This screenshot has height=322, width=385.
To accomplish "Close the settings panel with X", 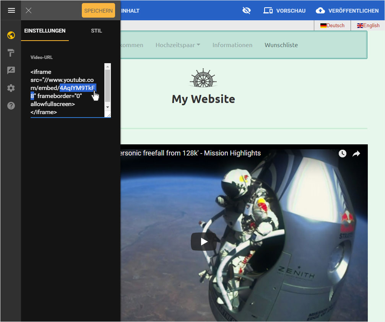I will click(x=28, y=10).
